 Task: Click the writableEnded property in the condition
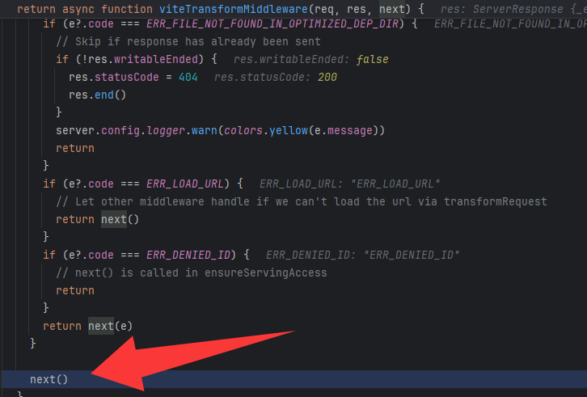156,59
